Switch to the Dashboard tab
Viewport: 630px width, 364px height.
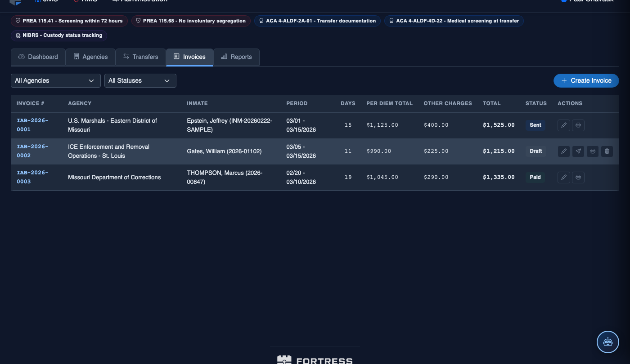[x=38, y=57]
